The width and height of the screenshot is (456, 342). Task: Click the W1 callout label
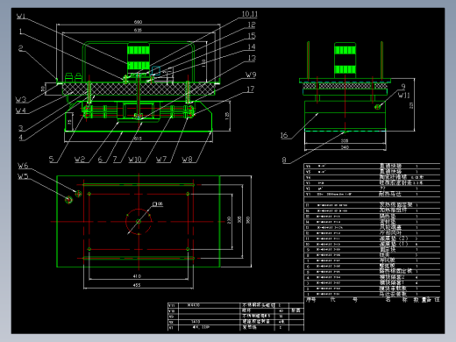[x=21, y=16]
